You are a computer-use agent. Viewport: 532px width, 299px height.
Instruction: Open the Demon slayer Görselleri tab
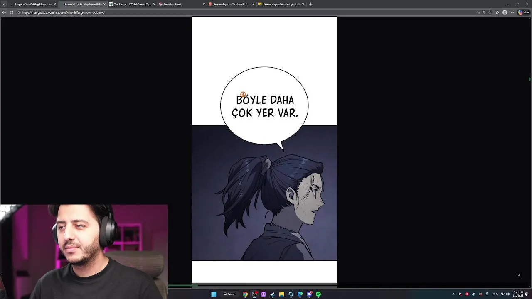(281, 4)
